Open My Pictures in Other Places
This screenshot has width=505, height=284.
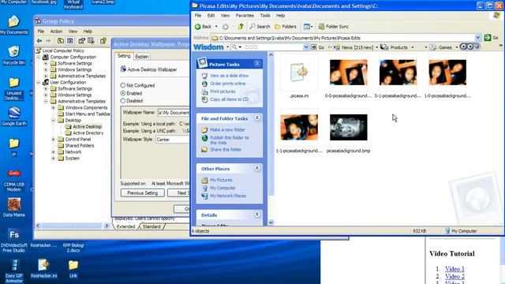click(x=221, y=180)
